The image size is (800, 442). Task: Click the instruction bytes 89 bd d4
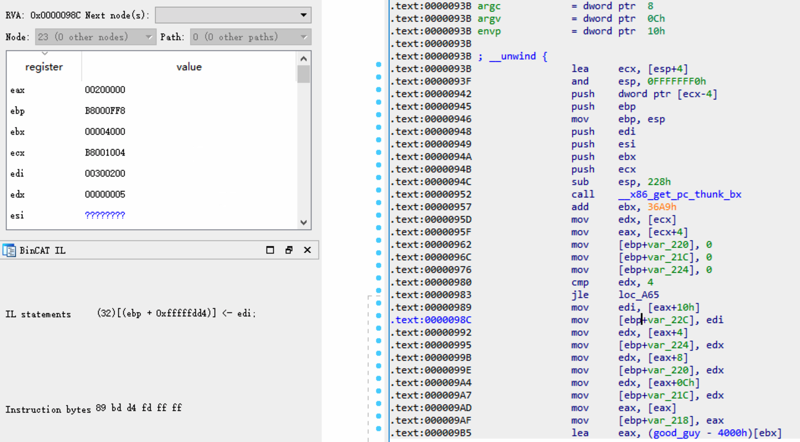139,408
